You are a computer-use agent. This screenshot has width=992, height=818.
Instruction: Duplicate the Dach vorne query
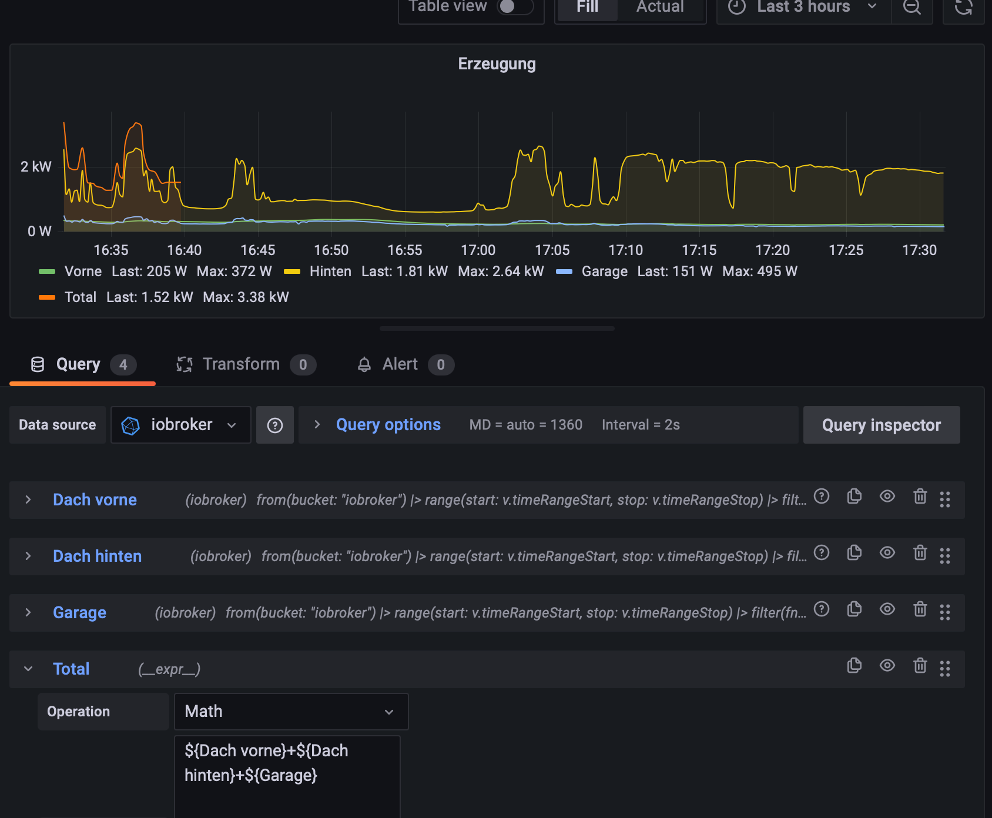(x=854, y=497)
